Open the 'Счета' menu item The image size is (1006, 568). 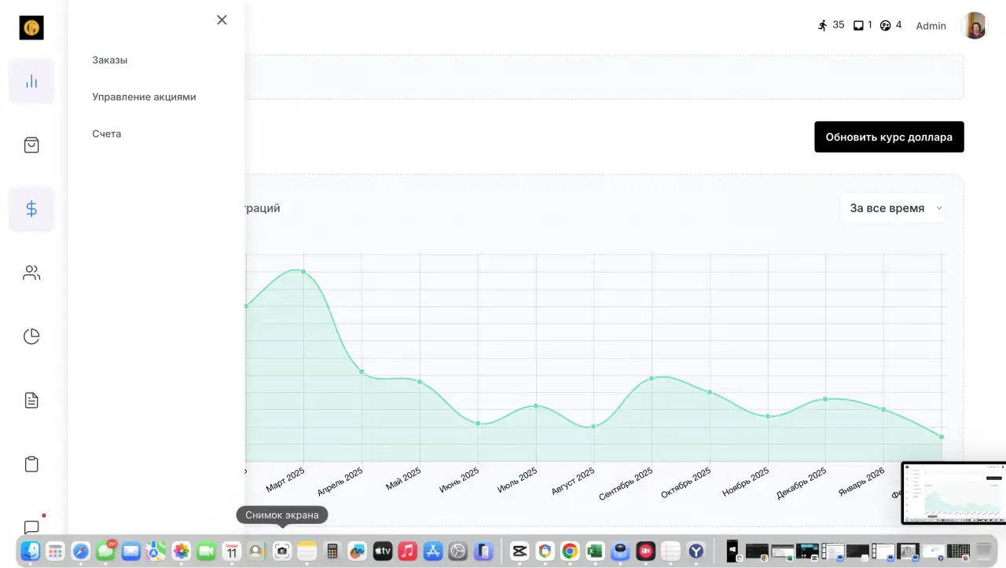pos(106,134)
